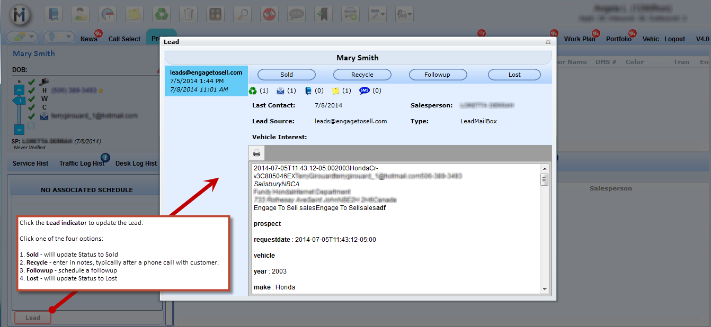Click the yellow sticky note toolbar icon
This screenshot has height=327, width=711.
pyautogui.click(x=134, y=14)
